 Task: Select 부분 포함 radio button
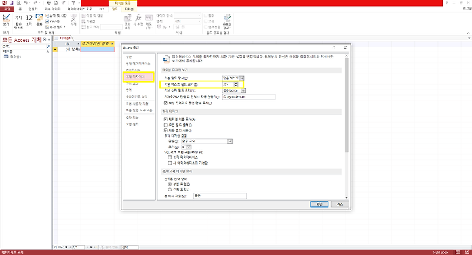click(170, 184)
